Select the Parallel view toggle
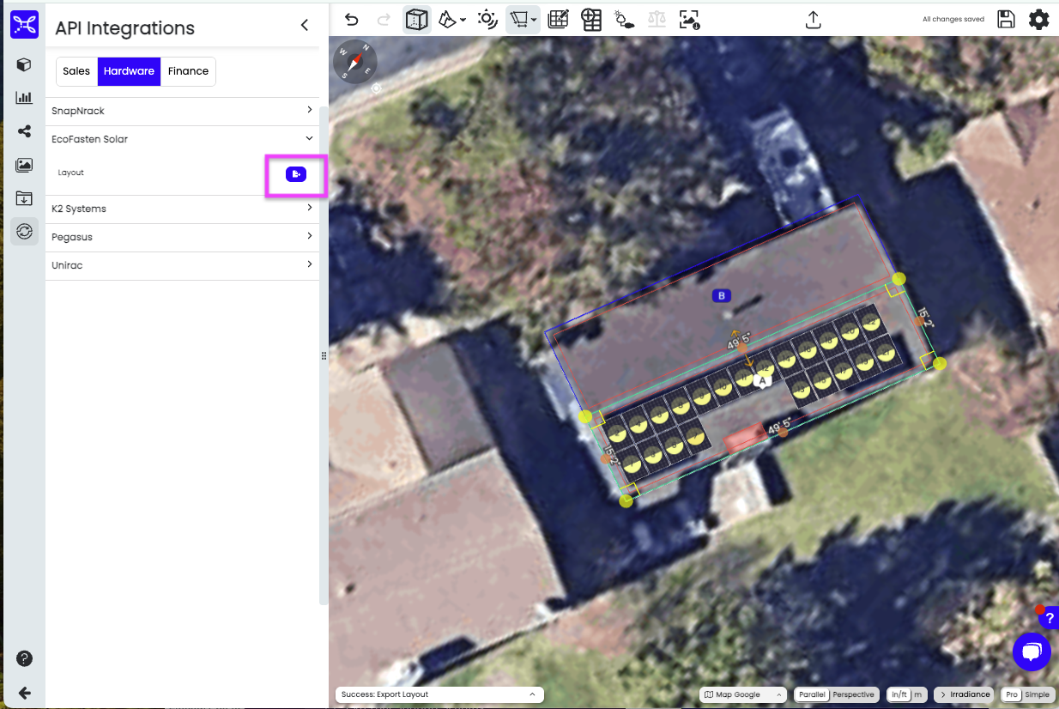The image size is (1059, 709). pyautogui.click(x=811, y=694)
